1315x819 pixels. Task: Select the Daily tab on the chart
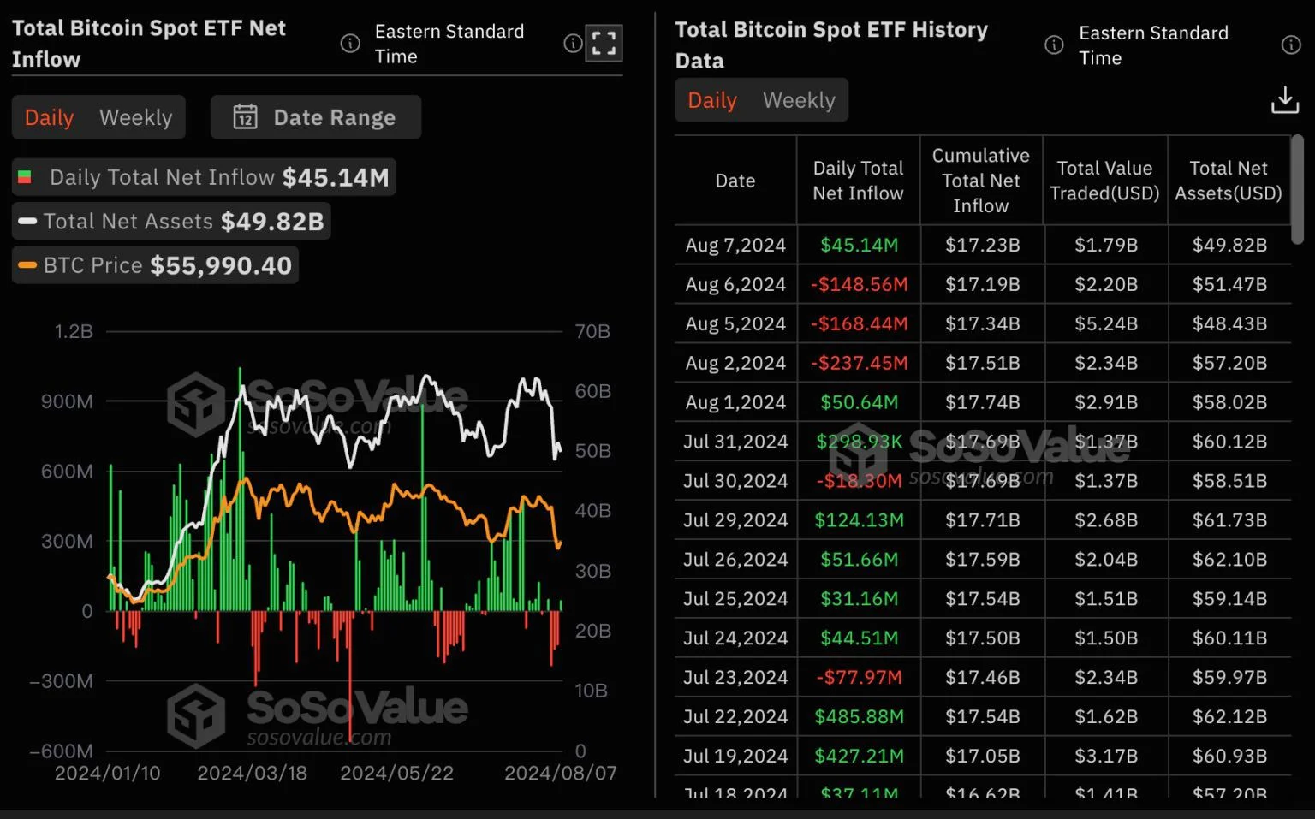(x=49, y=117)
